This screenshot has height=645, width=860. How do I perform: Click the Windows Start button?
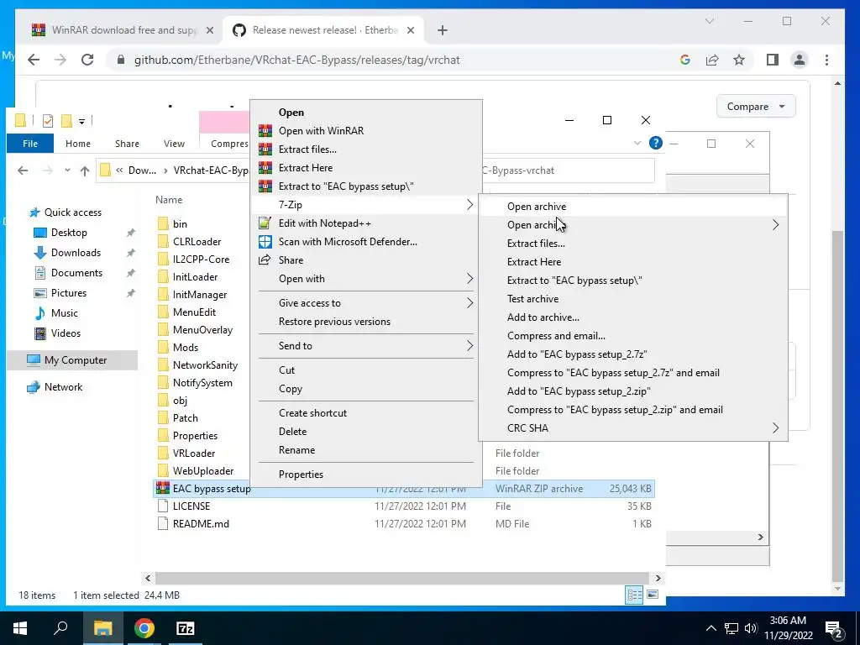pos(20,628)
